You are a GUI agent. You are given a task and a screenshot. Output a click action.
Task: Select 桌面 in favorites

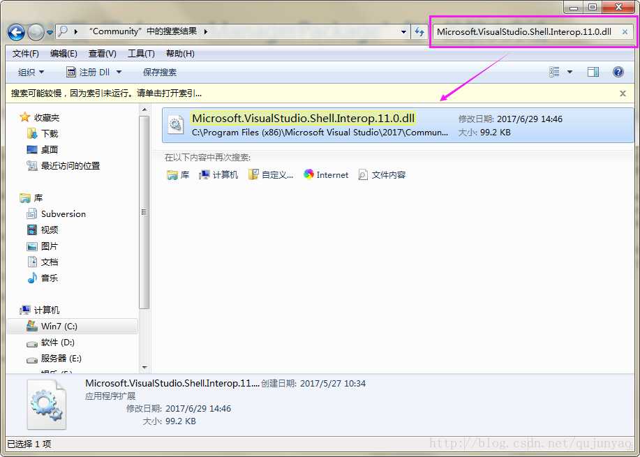43,150
